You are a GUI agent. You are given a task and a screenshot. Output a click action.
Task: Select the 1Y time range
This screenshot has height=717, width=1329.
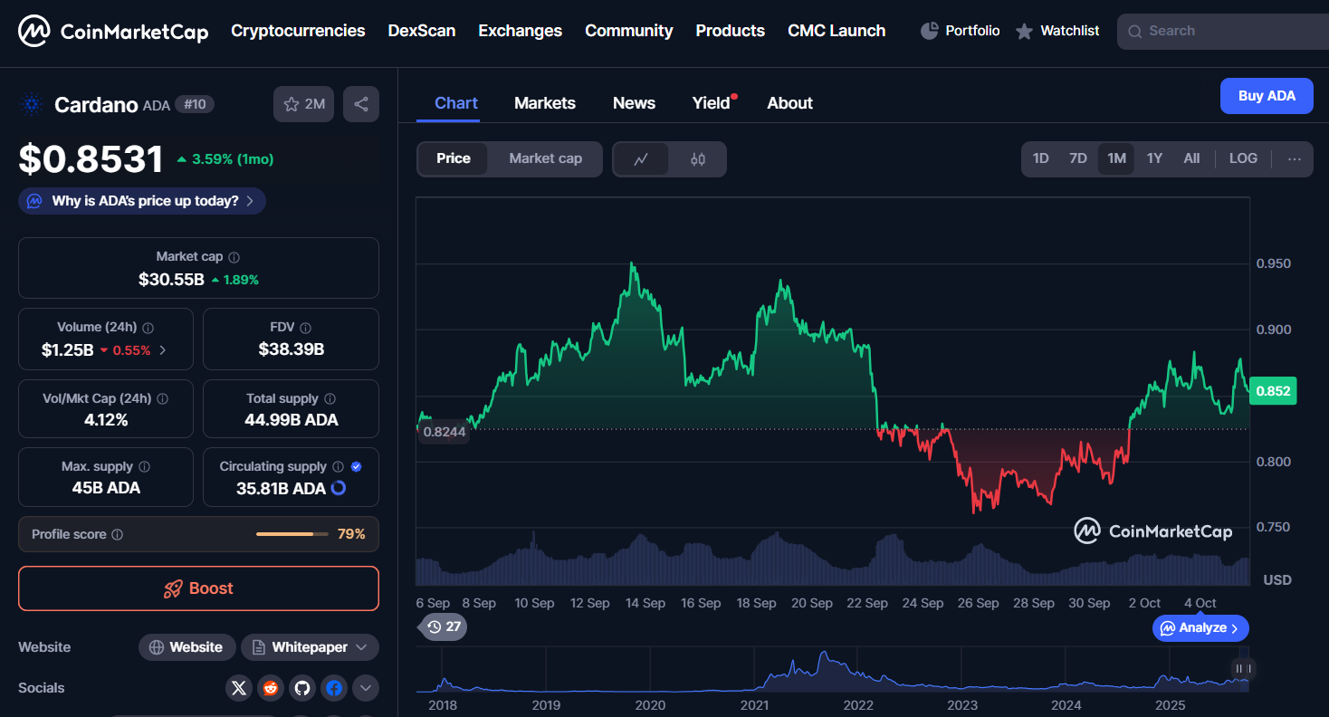pos(1154,158)
